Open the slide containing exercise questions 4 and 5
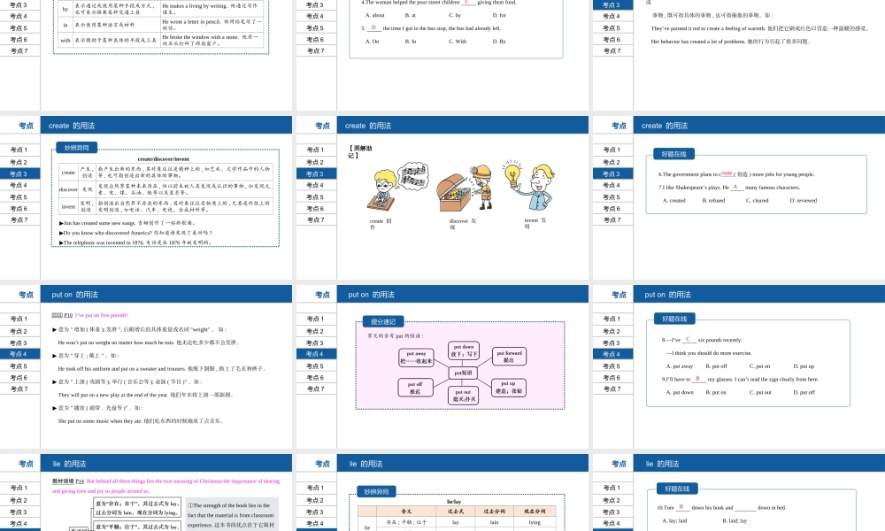 point(442,55)
